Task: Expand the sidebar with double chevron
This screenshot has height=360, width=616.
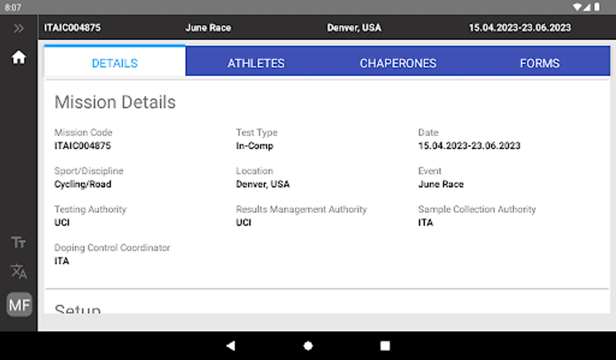Action: coord(18,28)
